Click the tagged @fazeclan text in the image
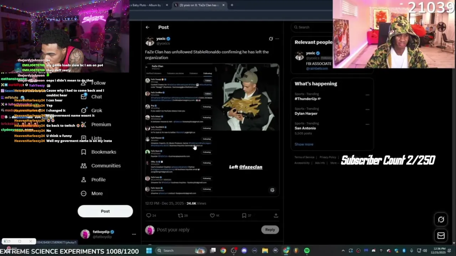This screenshot has height=256, width=456. [x=251, y=167]
